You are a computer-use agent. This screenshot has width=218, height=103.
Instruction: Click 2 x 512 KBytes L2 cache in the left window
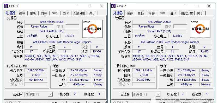(79, 80)
